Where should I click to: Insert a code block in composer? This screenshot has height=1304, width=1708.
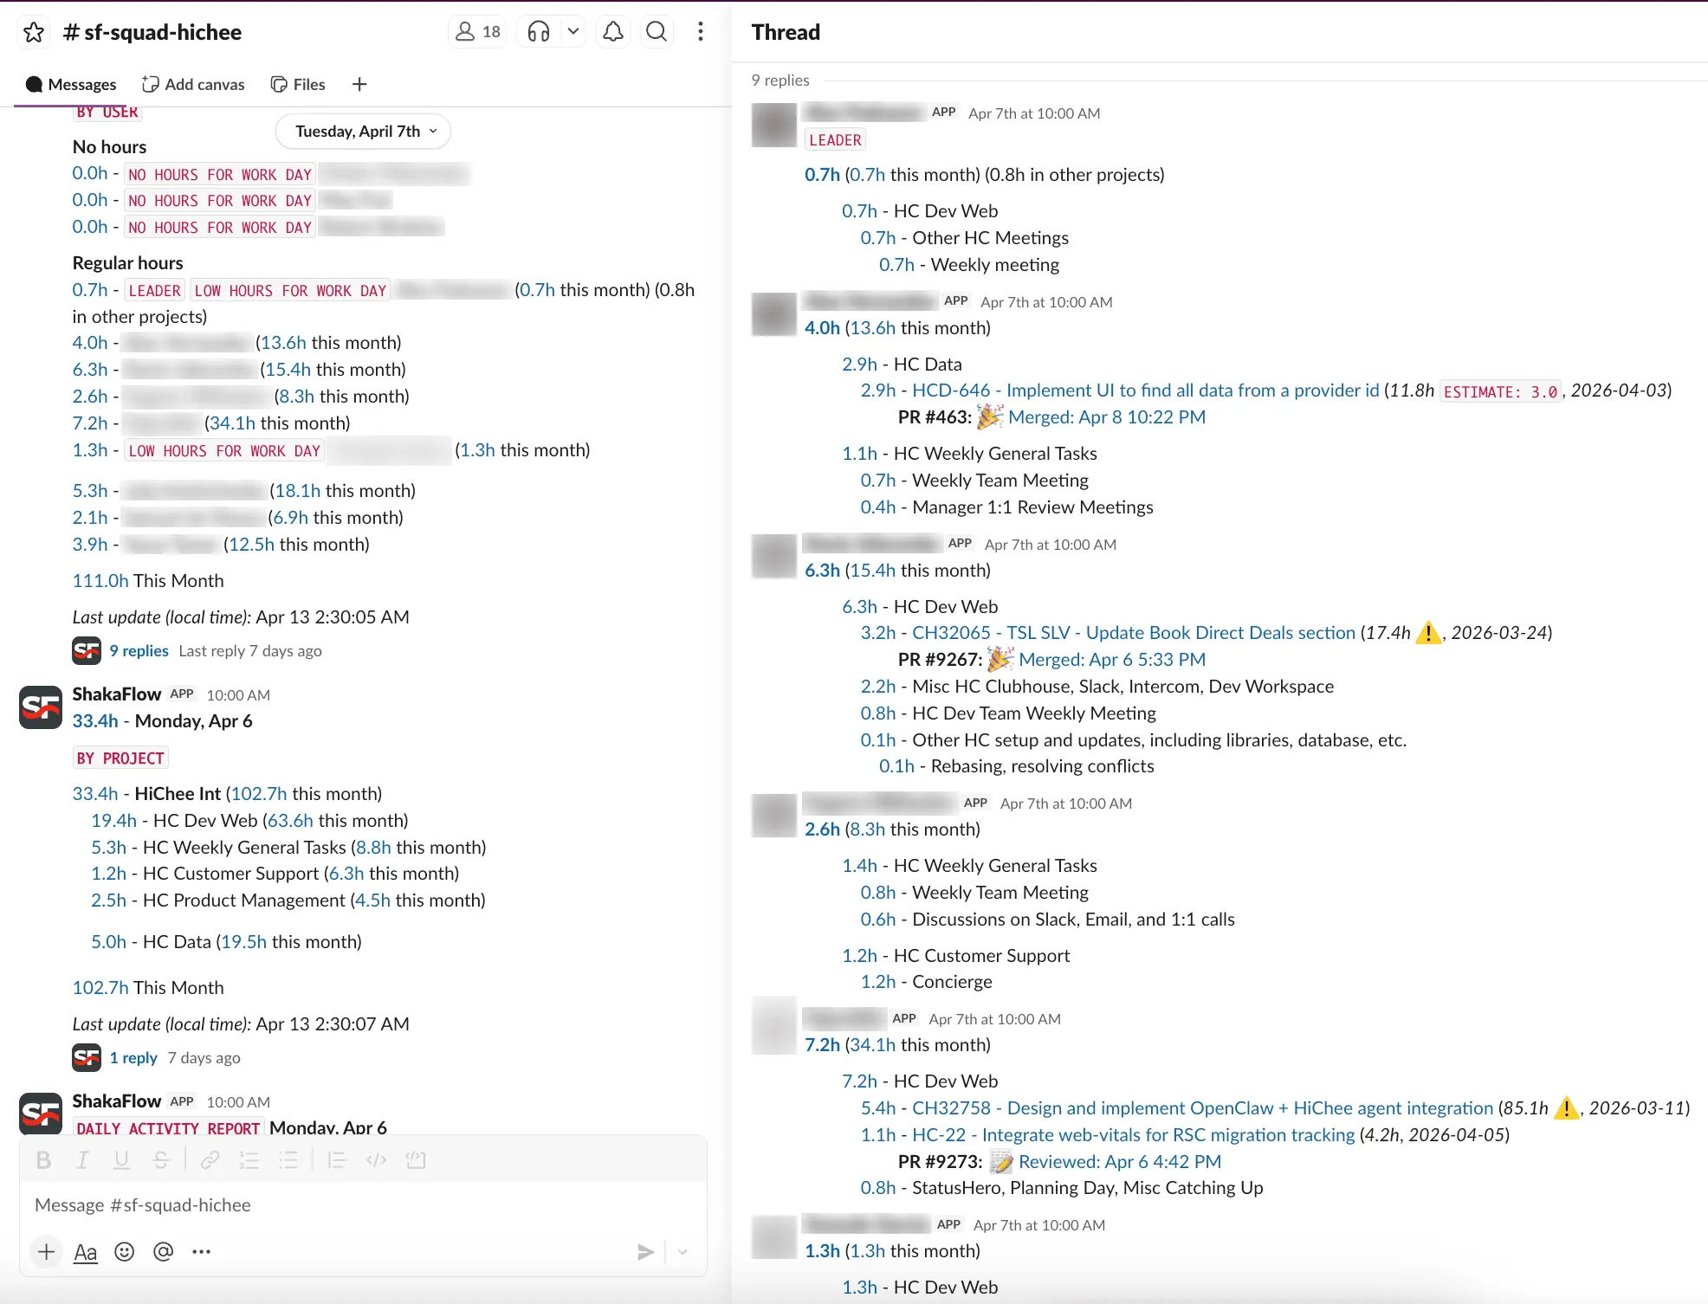coord(416,1160)
